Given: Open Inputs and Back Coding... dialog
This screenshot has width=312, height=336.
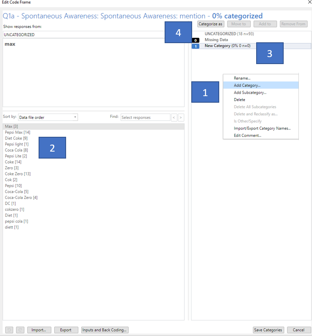Looking at the screenshot, I should pos(105,330).
